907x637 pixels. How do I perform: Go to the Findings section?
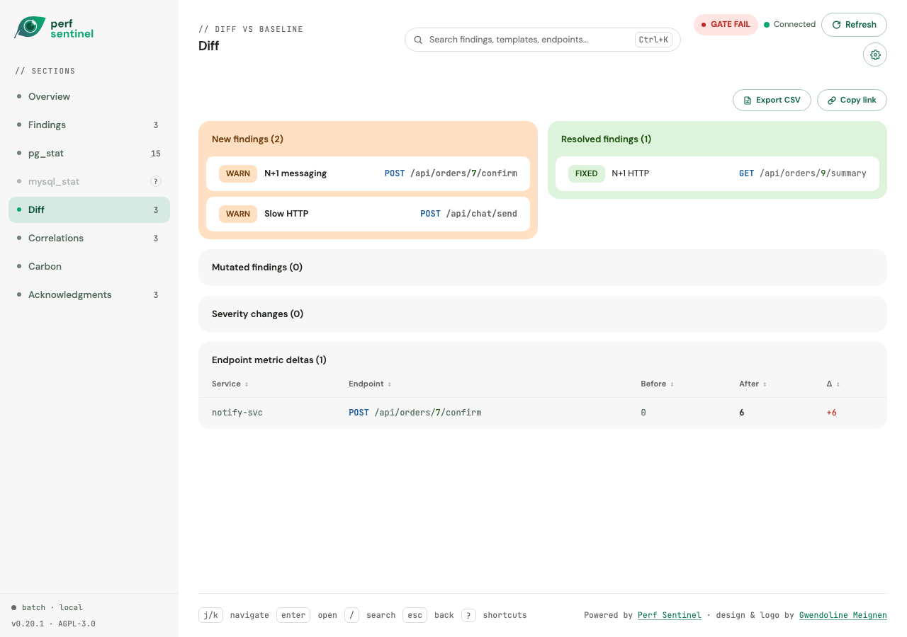89,125
